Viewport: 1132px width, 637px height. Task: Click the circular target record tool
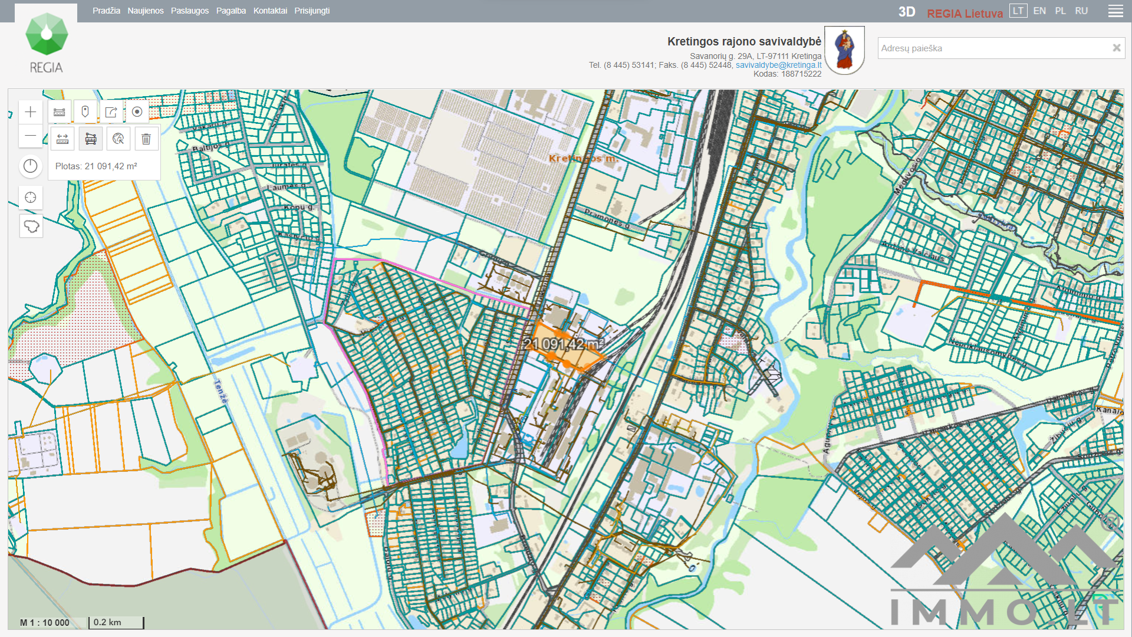coord(137,111)
